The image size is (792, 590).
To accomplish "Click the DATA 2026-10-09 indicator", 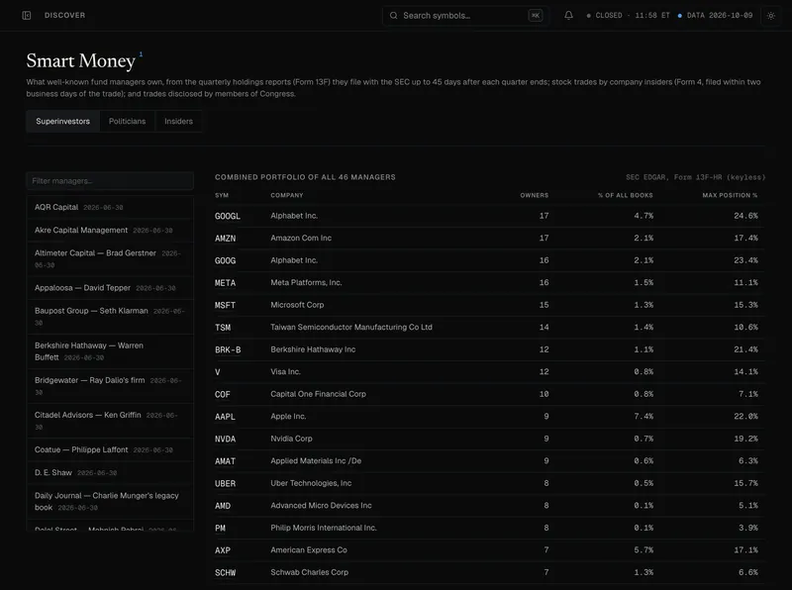I will pyautogui.click(x=715, y=16).
